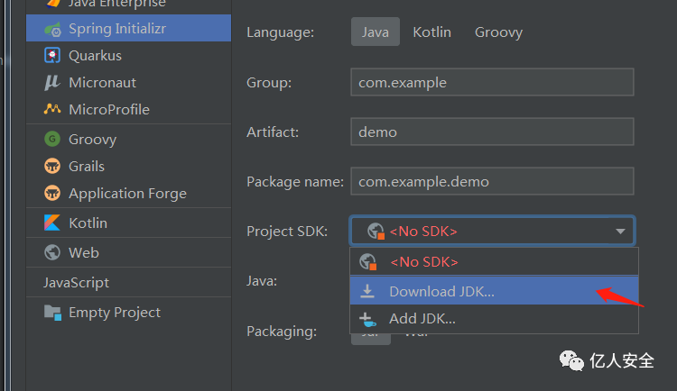
Task: Choose Download JDK... from the list
Action: (x=441, y=291)
